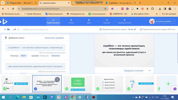Viewport: 178px width, 100px height.
Task: Reload the current page
Action: click(13, 9)
